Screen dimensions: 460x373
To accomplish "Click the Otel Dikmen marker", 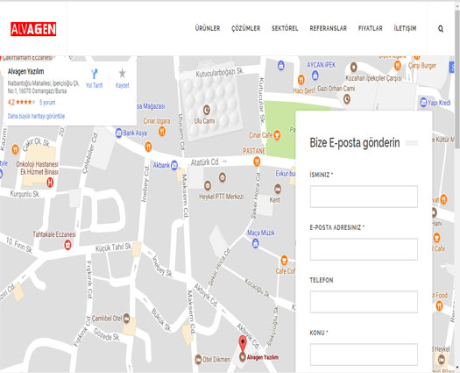I will (198, 359).
